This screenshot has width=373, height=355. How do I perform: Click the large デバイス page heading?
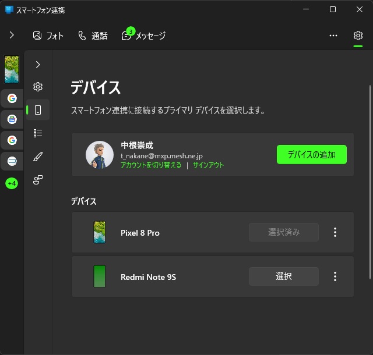tap(96, 87)
